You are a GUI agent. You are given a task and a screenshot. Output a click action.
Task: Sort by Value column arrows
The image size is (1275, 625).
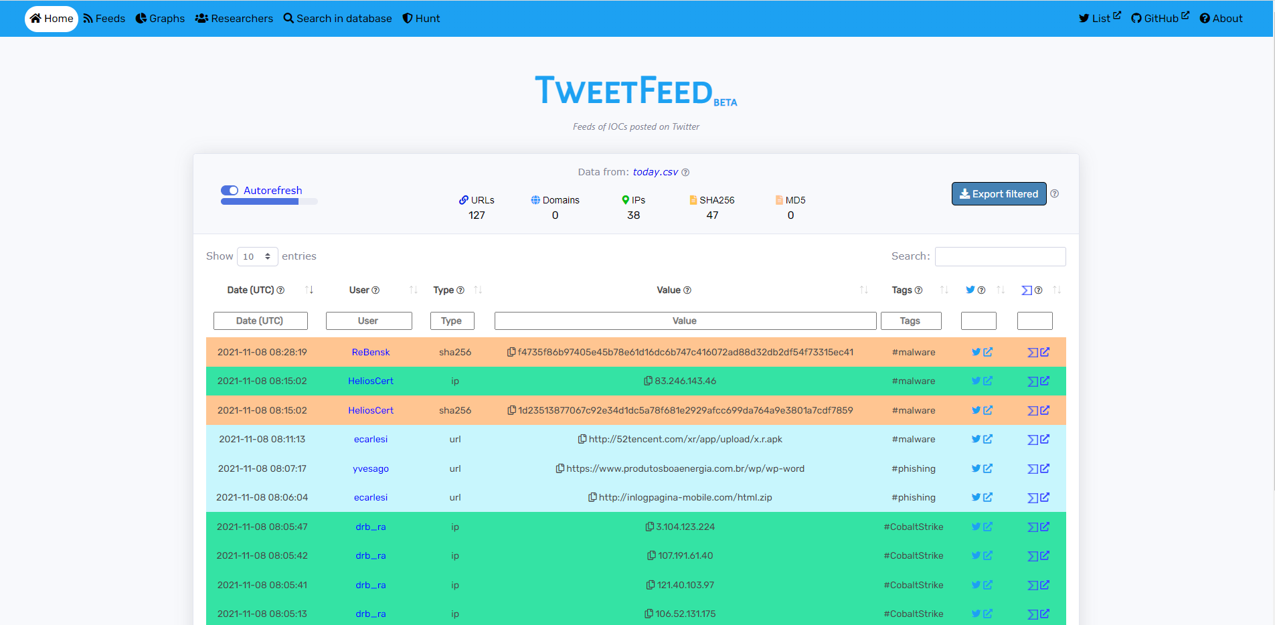[x=864, y=290]
